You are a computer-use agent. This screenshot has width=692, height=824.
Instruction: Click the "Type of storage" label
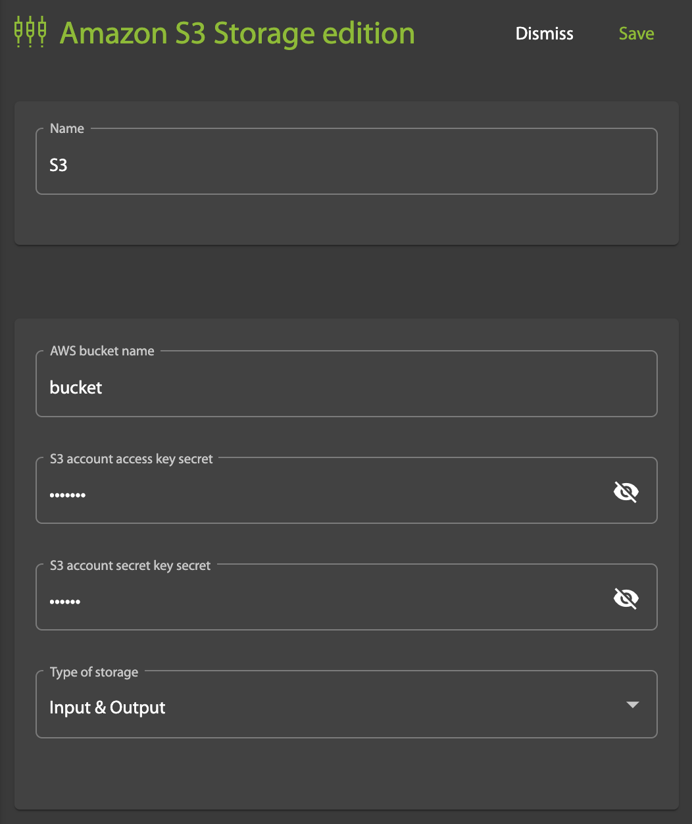(94, 672)
